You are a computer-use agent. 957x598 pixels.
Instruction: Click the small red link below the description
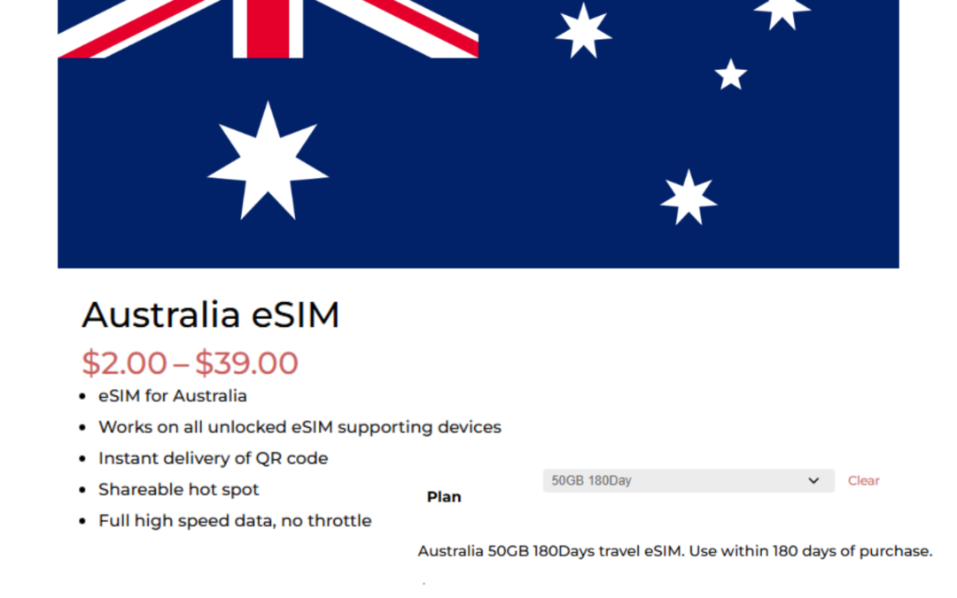(424, 581)
